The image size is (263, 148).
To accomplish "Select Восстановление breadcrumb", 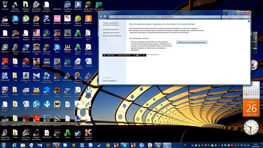I will [x=167, y=17].
